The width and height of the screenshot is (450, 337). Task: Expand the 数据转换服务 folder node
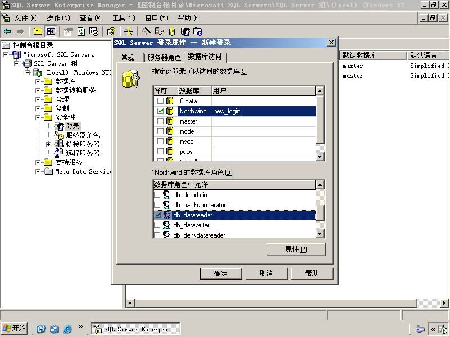[38, 90]
